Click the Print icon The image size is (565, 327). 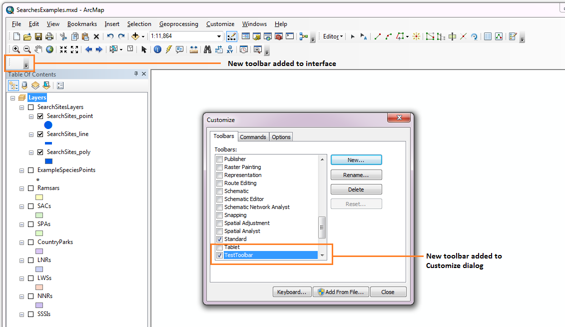tap(49, 36)
